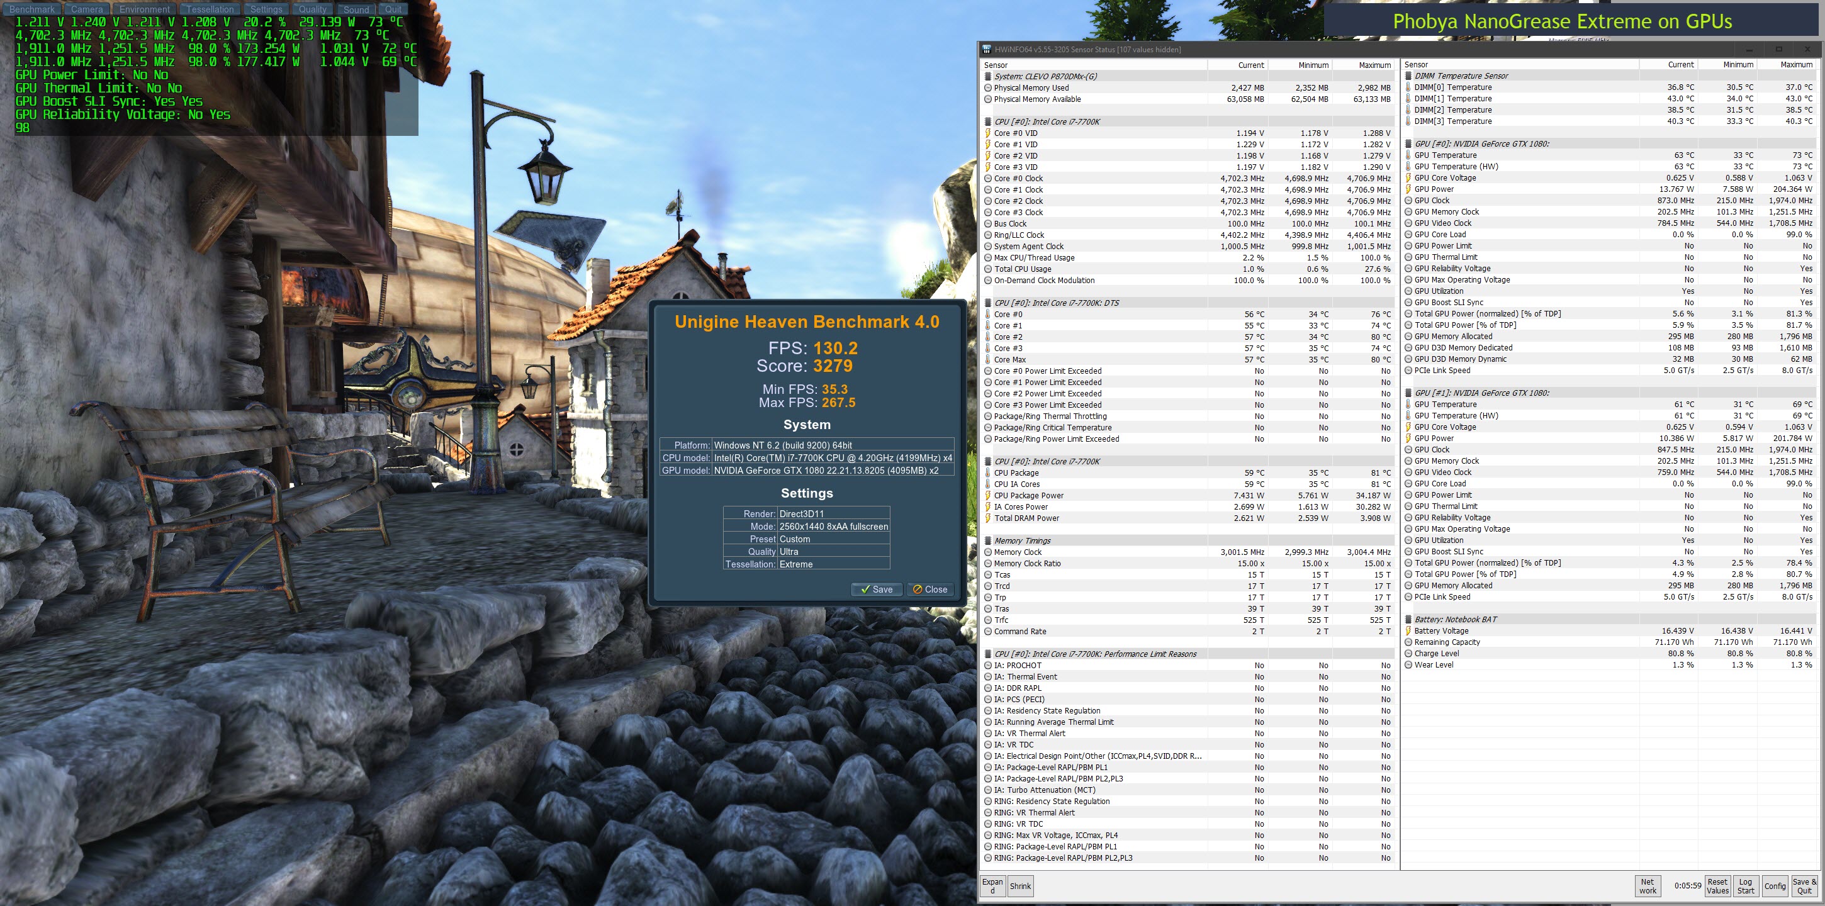Viewport: 1825px width, 906px height.
Task: Click the HWiNFO64 title bar app icon
Action: (x=986, y=50)
